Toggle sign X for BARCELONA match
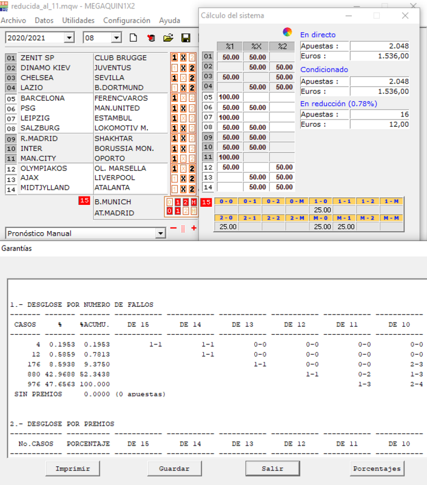The image size is (427, 485). click(x=183, y=98)
